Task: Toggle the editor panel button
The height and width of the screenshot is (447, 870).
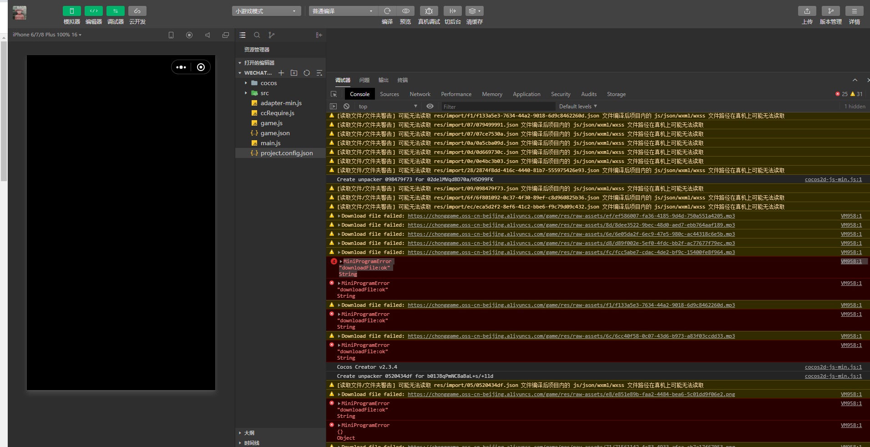Action: (94, 11)
